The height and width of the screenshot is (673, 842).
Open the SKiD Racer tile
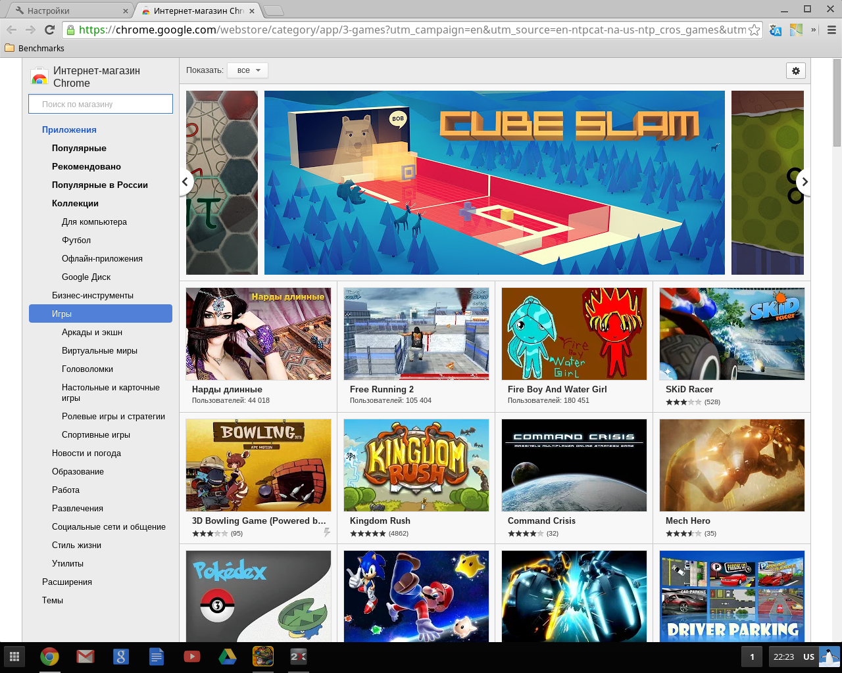coord(732,346)
